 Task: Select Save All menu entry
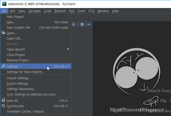coord(36,101)
